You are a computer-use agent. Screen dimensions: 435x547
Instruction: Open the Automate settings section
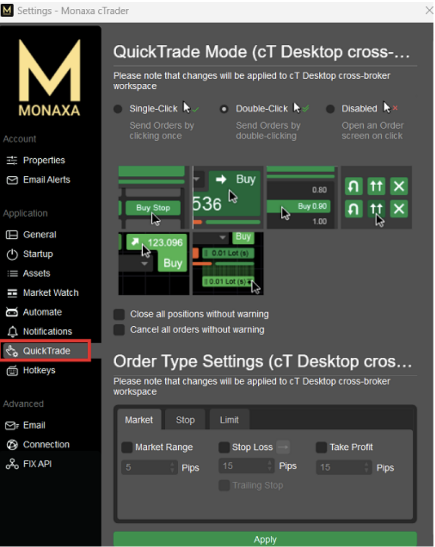(x=42, y=312)
